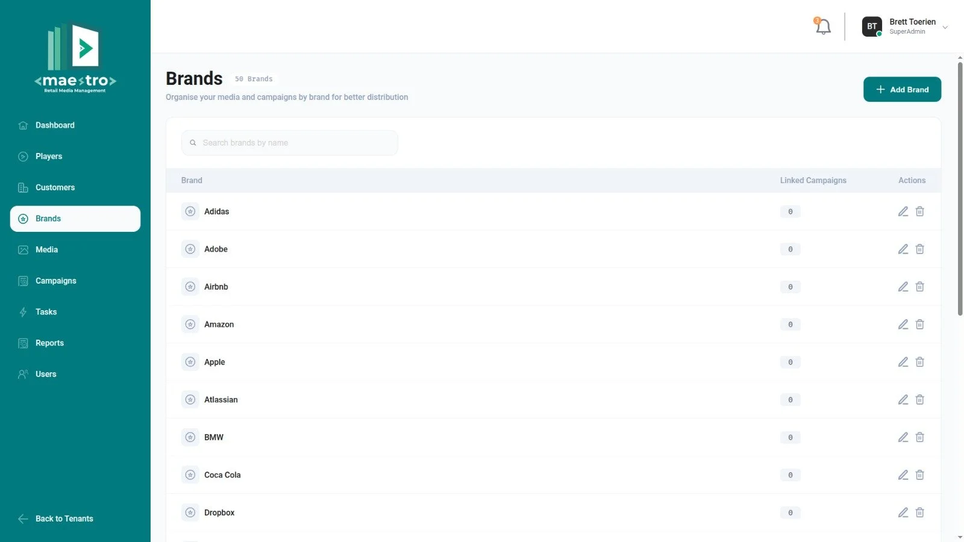Click the Brett Toerien user name
Screen dimensions: 964x542
tap(912, 22)
